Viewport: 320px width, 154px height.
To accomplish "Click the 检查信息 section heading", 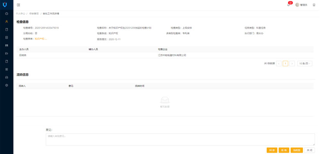I will coord(22,22).
